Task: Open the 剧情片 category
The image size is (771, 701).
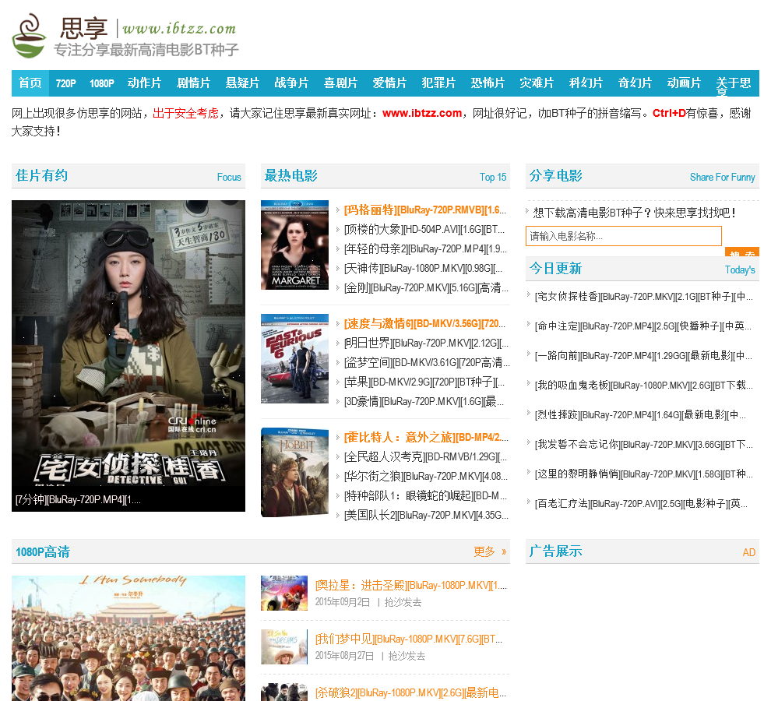Action: pyautogui.click(x=193, y=83)
